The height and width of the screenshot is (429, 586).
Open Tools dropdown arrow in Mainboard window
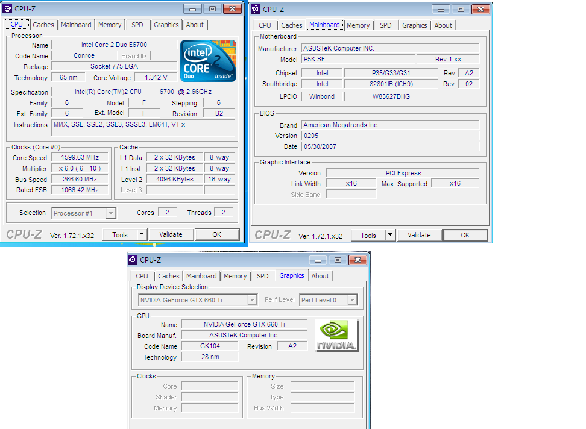click(x=390, y=235)
